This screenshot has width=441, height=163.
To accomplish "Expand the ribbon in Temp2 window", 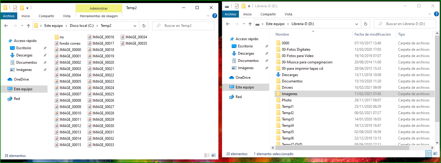I will click(208, 16).
